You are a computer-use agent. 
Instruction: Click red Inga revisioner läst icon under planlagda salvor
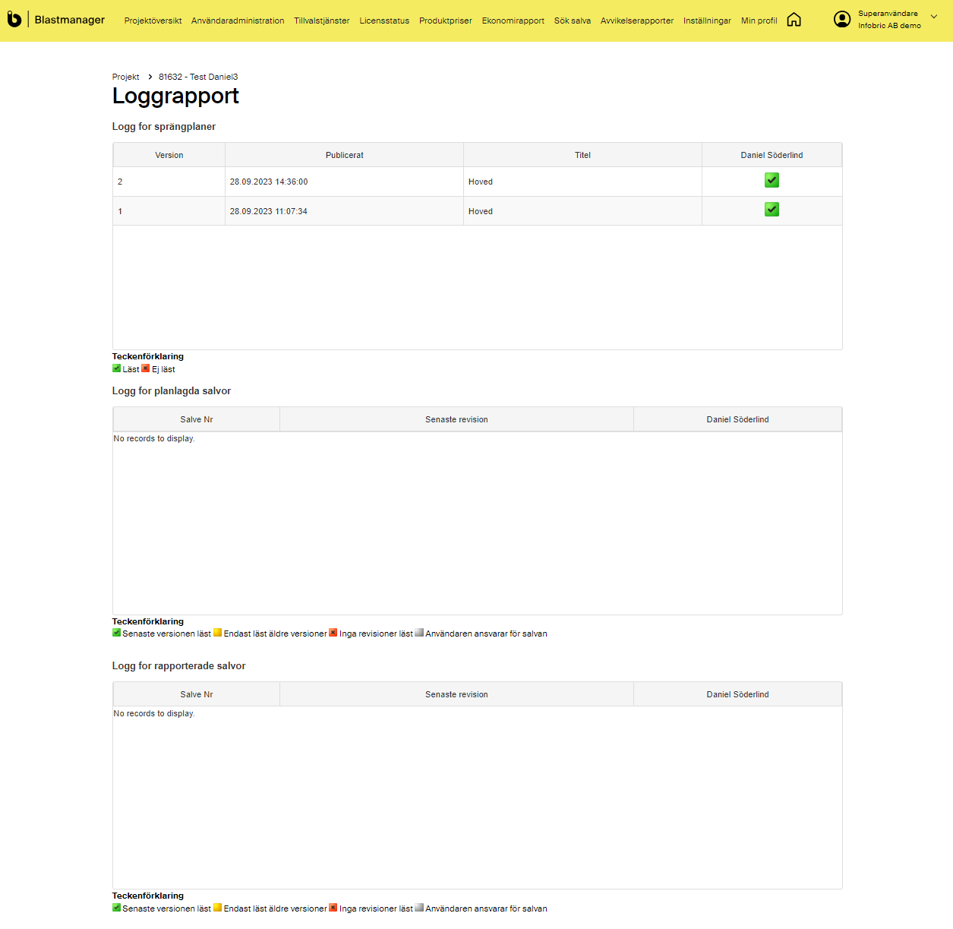pyautogui.click(x=333, y=633)
